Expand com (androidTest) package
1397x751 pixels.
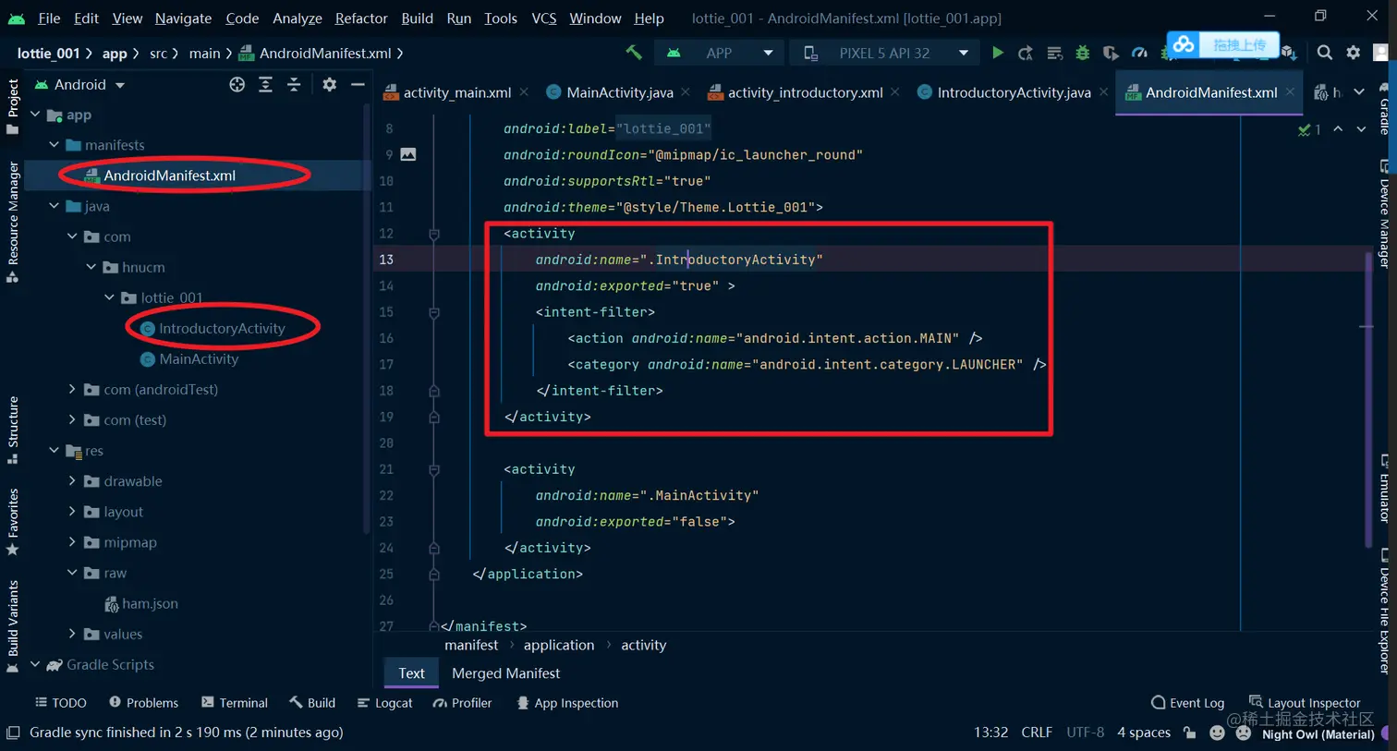[x=72, y=389]
